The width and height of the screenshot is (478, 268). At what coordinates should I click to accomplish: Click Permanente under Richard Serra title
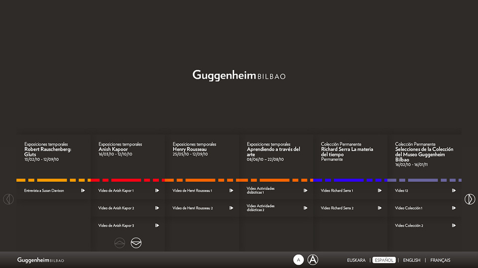[332, 159]
